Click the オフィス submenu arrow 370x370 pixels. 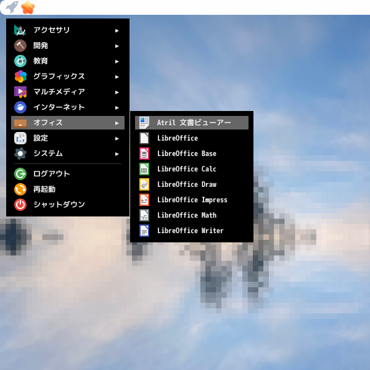click(x=117, y=123)
